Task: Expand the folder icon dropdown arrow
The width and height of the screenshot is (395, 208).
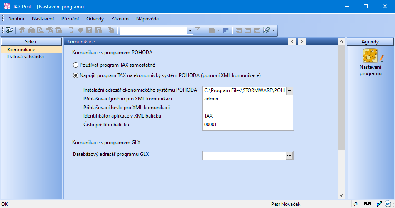Action: tap(218, 30)
